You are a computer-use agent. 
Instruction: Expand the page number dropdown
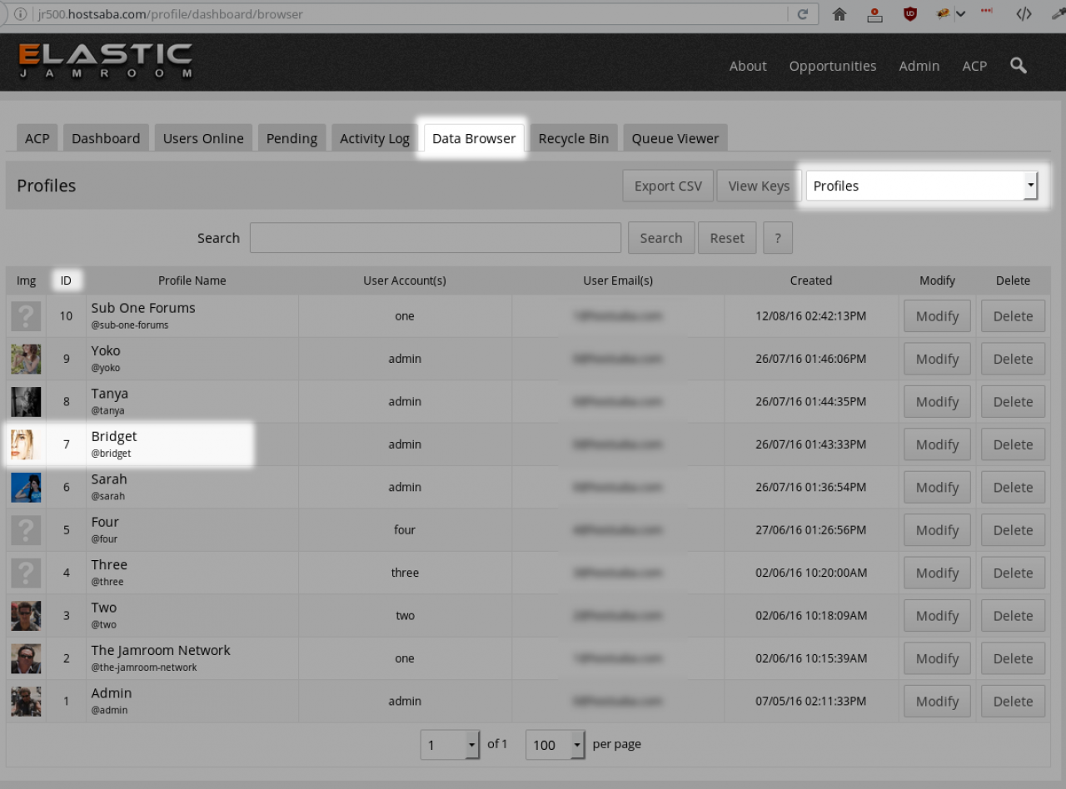(450, 745)
